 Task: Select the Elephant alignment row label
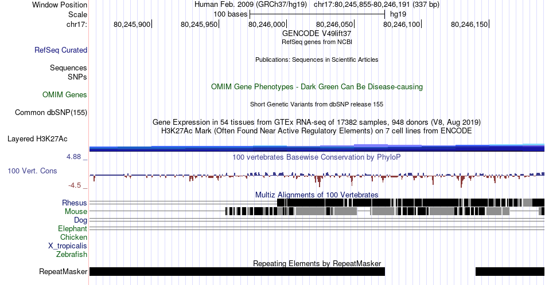pyautogui.click(x=73, y=228)
